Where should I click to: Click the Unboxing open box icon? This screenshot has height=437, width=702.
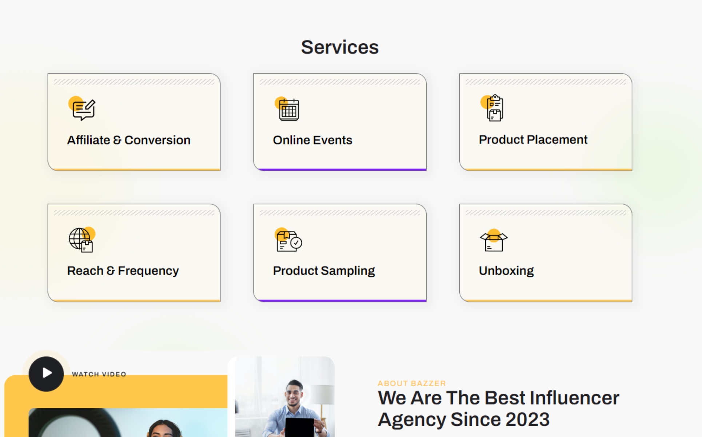click(x=494, y=241)
